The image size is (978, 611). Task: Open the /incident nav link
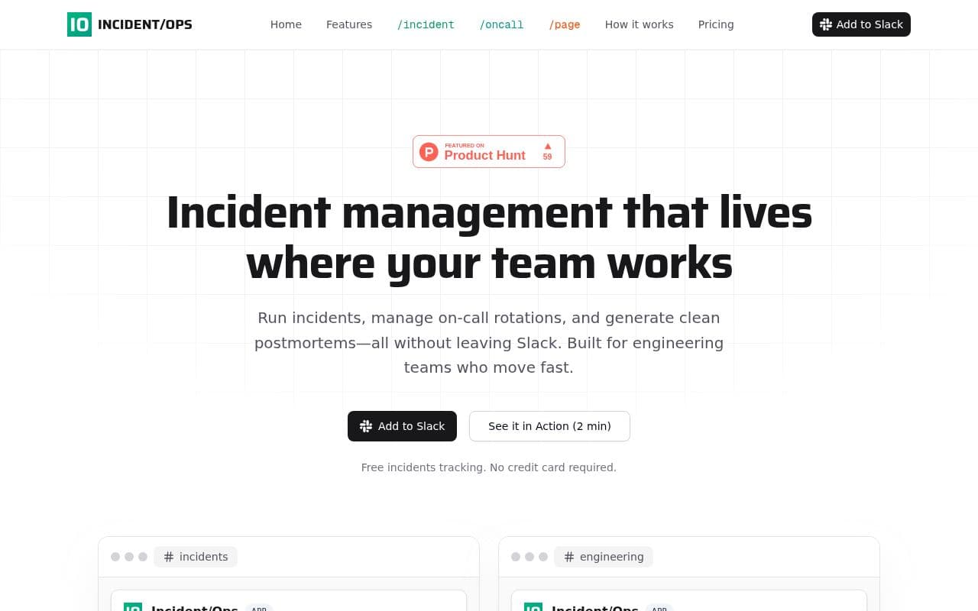(x=426, y=24)
